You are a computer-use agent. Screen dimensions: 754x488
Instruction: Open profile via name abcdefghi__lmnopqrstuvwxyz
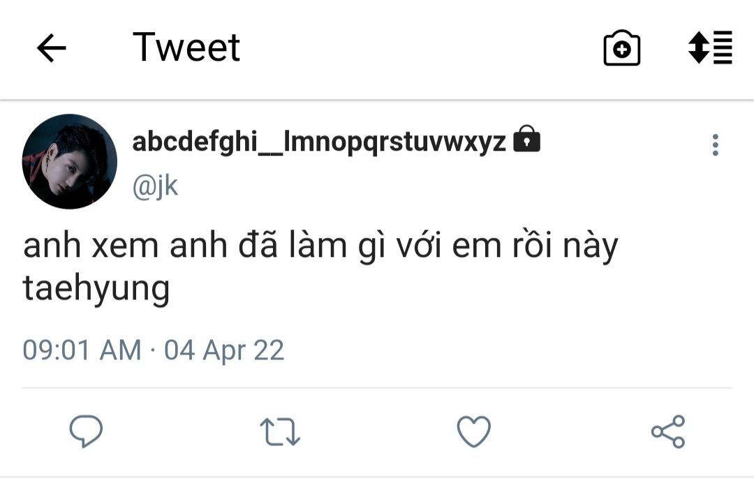point(319,142)
